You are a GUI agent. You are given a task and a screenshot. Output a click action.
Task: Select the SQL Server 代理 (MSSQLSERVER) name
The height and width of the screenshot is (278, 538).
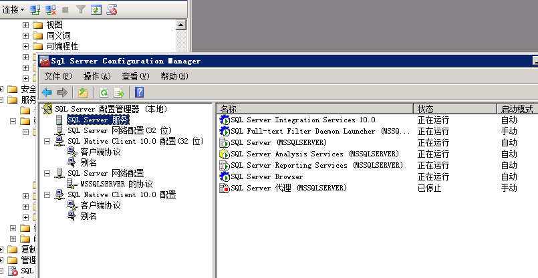(x=289, y=188)
